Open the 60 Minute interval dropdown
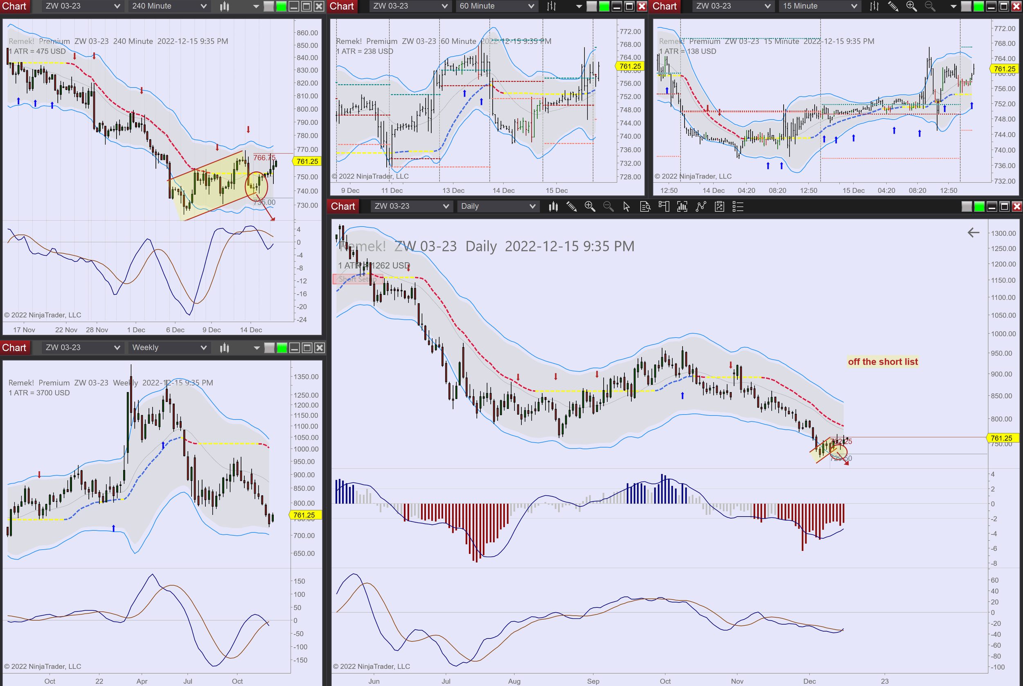Screen dimensions: 1023x686 click(497, 6)
